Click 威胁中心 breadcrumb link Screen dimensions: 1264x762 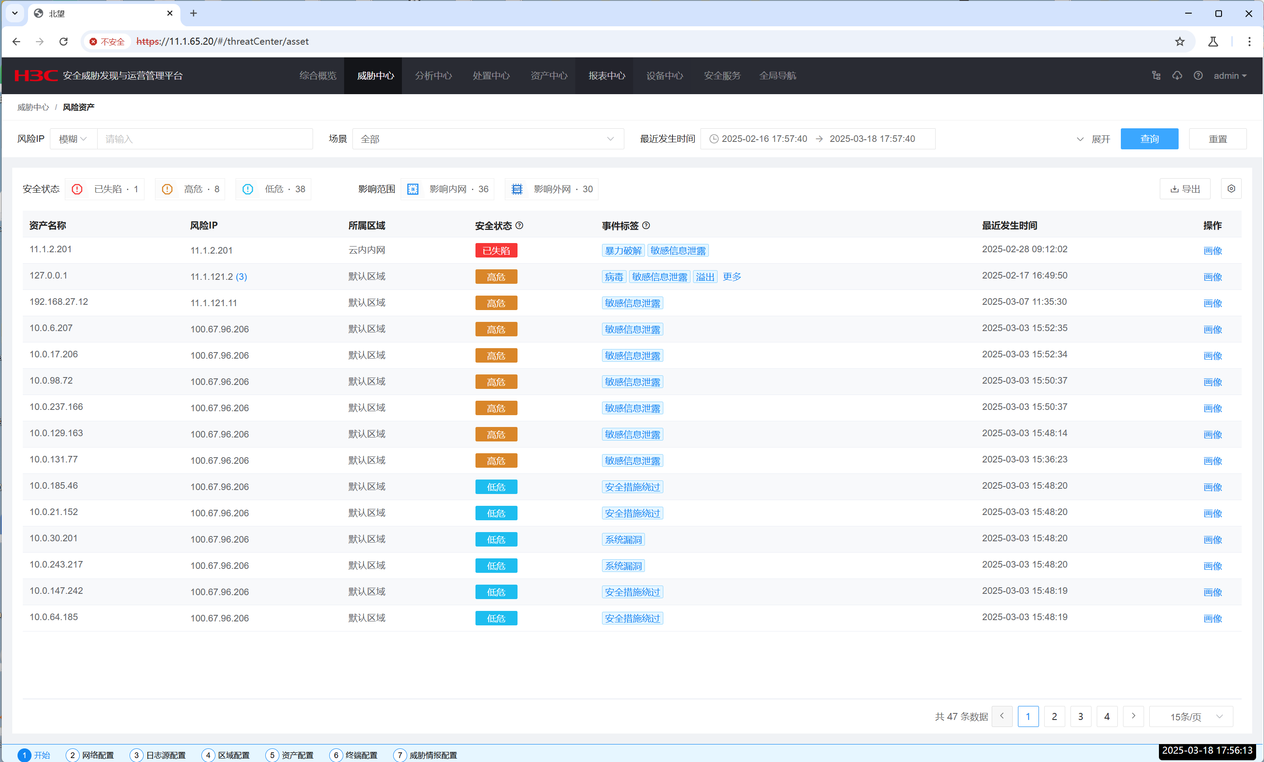click(x=33, y=107)
